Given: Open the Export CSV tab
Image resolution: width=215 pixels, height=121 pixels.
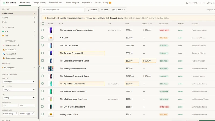Looking at the screenshot, I should point(87,3).
